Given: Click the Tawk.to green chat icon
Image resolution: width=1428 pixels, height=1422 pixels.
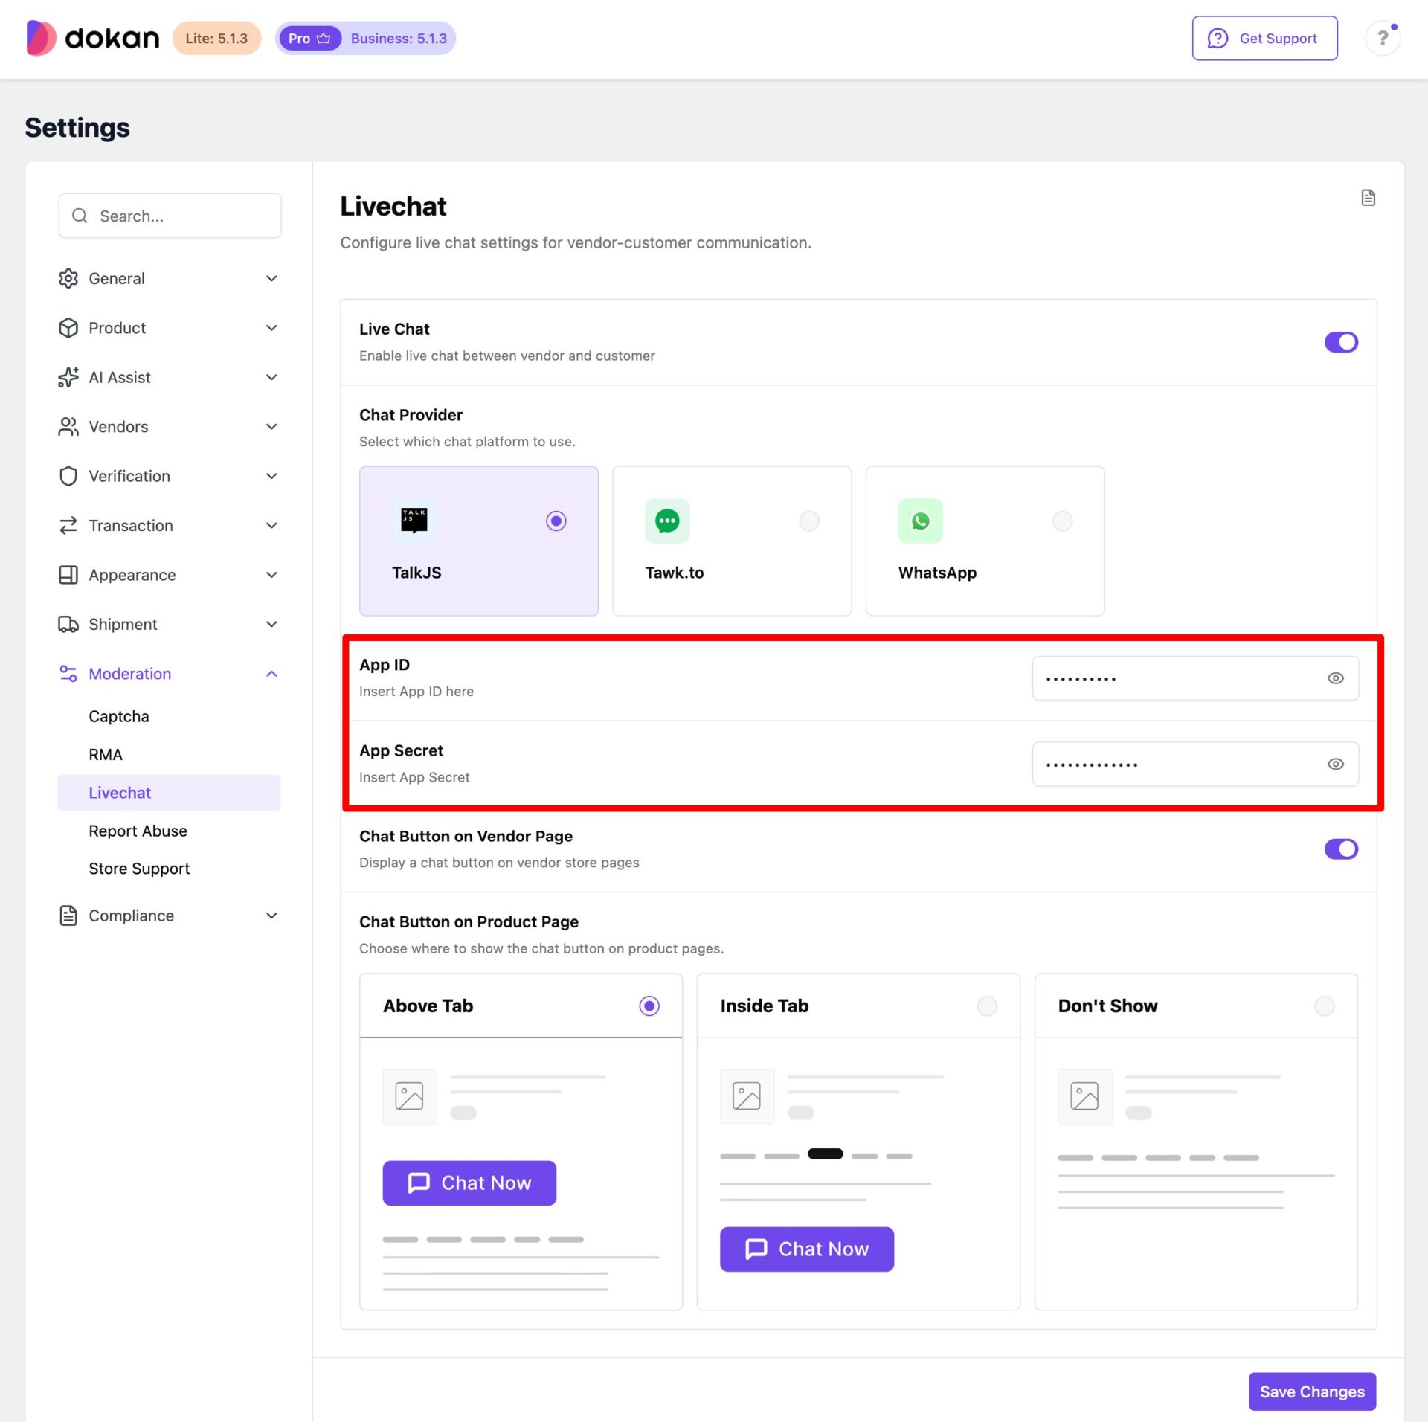Looking at the screenshot, I should click(x=667, y=521).
